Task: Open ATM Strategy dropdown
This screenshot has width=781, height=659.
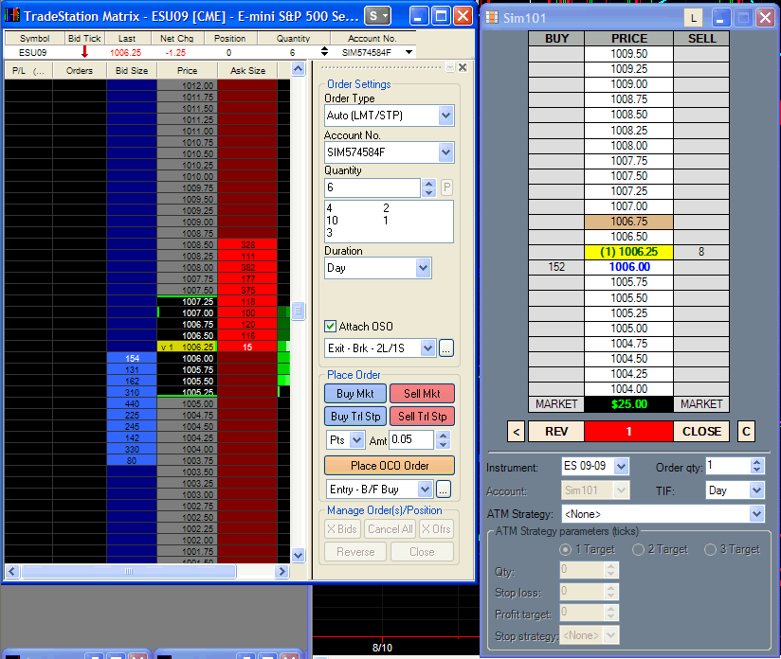Action: tap(756, 514)
